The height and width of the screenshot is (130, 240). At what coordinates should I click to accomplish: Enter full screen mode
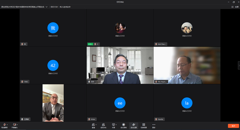(235, 7)
